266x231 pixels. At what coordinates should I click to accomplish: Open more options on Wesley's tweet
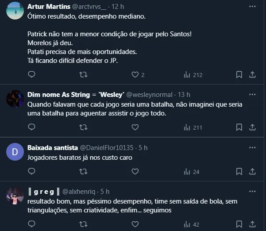pyautogui.click(x=252, y=94)
